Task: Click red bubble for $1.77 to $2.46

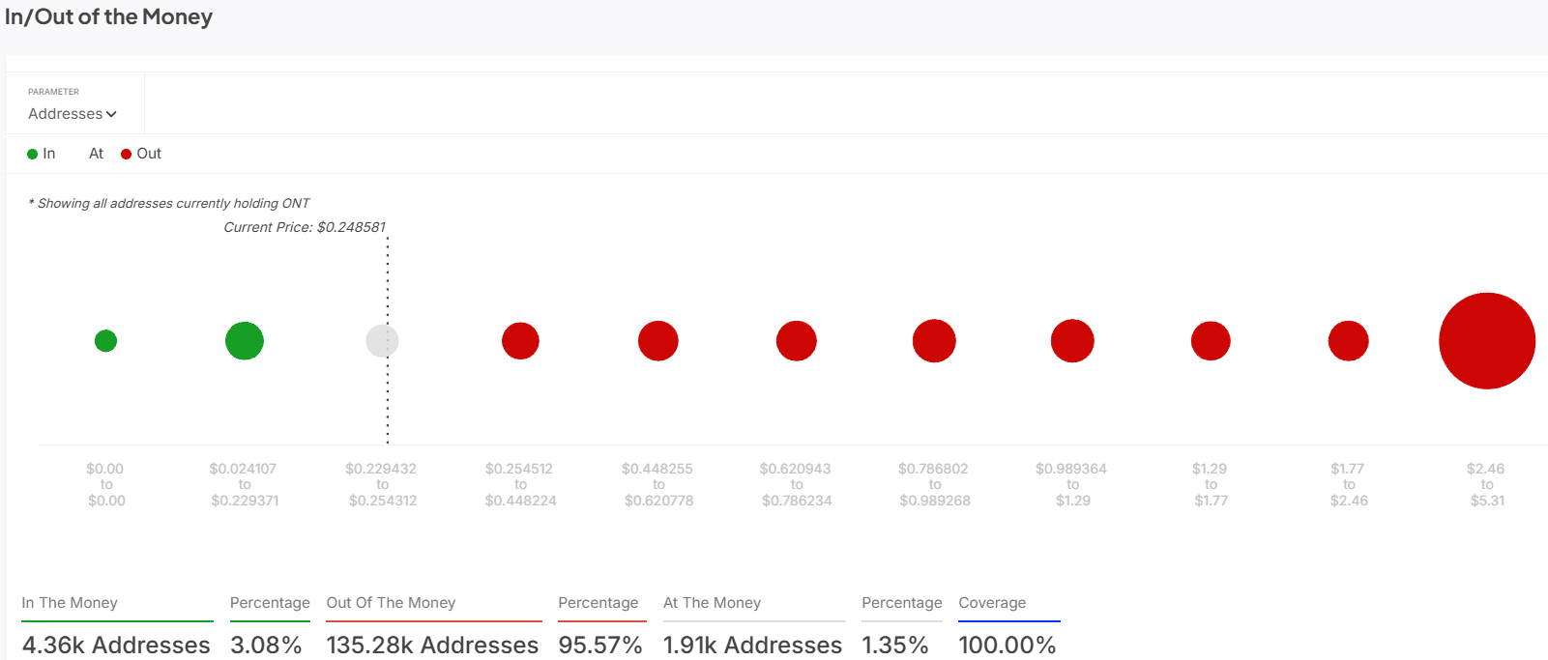Action: point(1348,341)
